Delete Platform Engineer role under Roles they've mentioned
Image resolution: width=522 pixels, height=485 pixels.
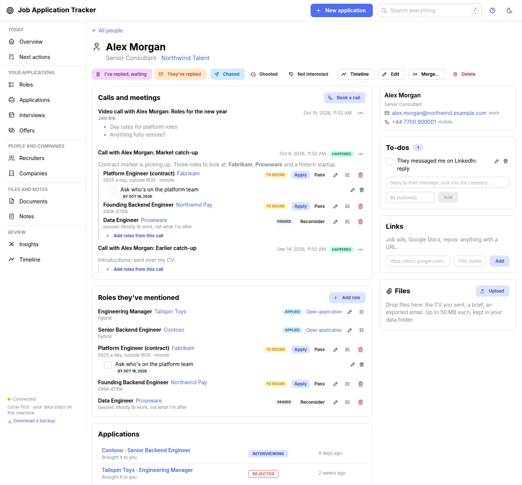pyautogui.click(x=361, y=350)
